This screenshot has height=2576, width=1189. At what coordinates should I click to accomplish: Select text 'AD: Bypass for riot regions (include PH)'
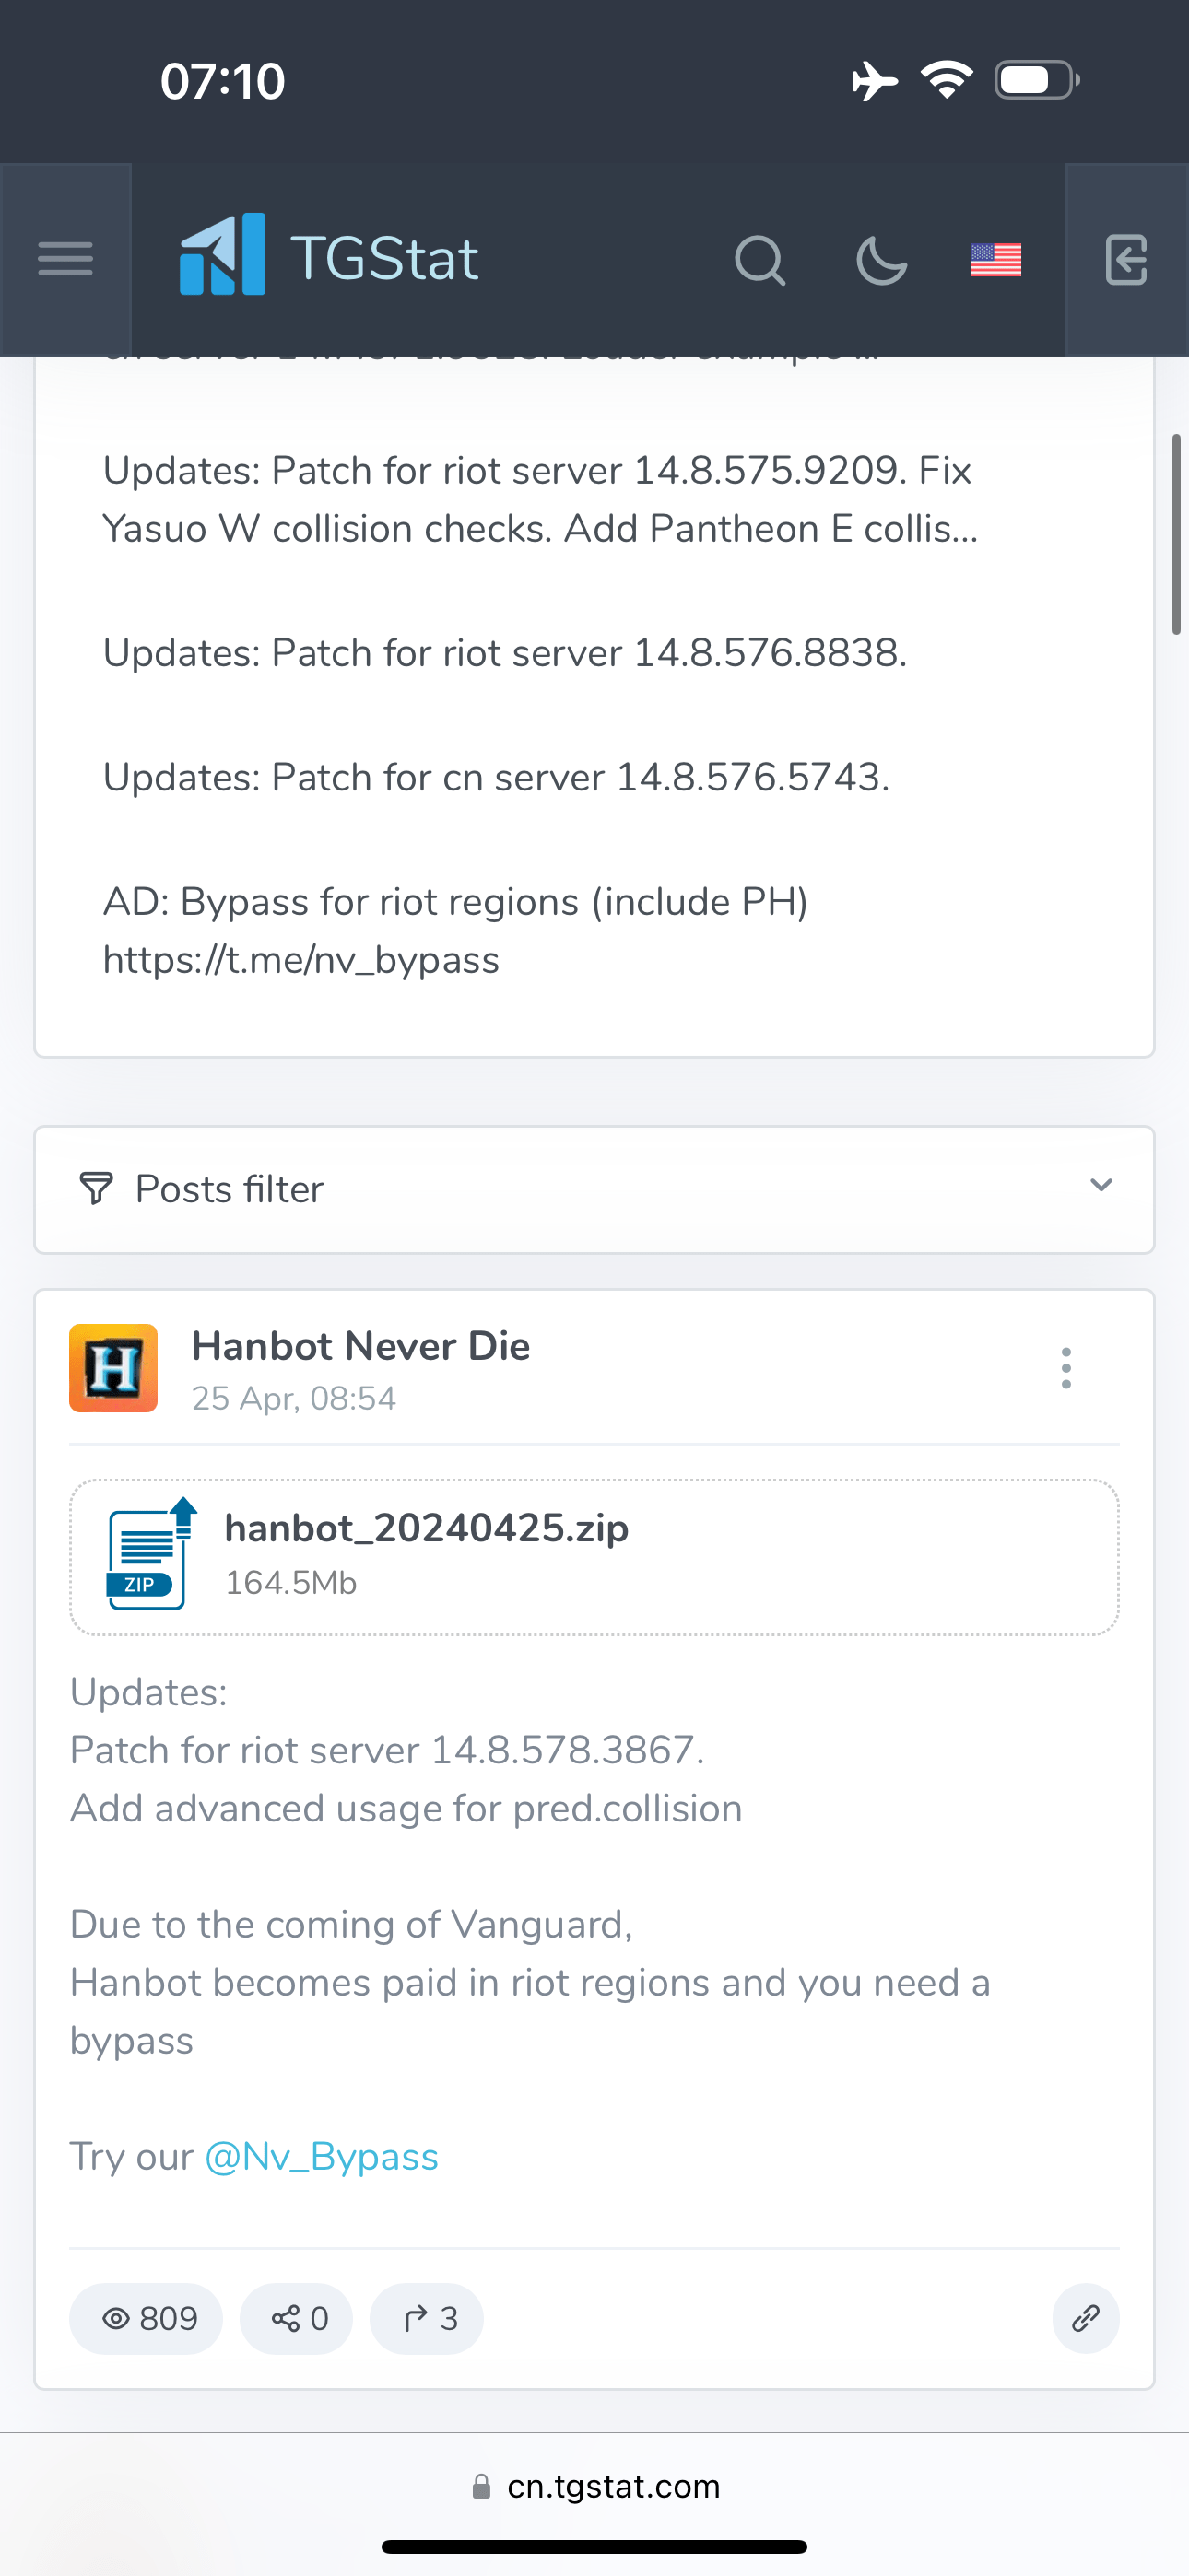point(455,902)
